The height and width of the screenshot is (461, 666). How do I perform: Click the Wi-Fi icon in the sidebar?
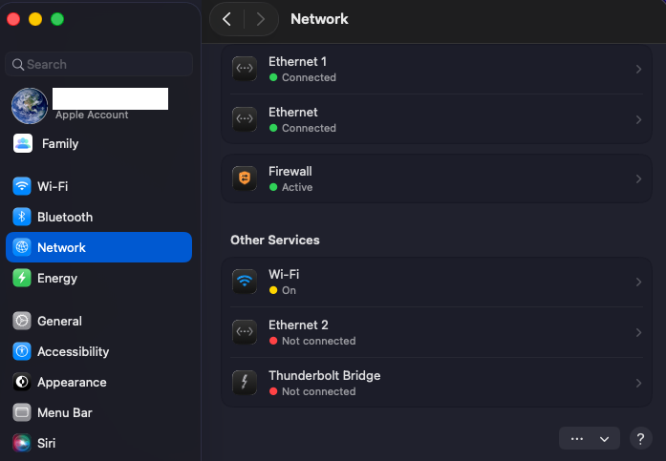[x=22, y=186]
